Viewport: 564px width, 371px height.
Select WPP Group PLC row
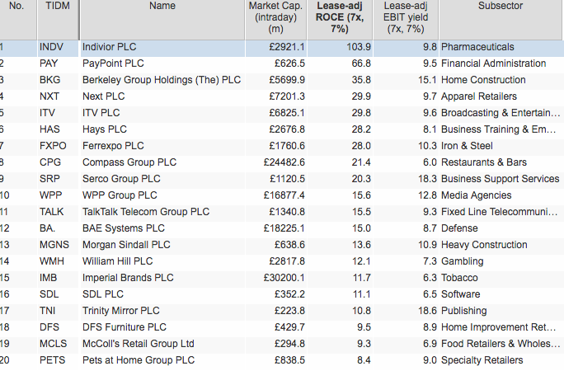pyautogui.click(x=120, y=195)
